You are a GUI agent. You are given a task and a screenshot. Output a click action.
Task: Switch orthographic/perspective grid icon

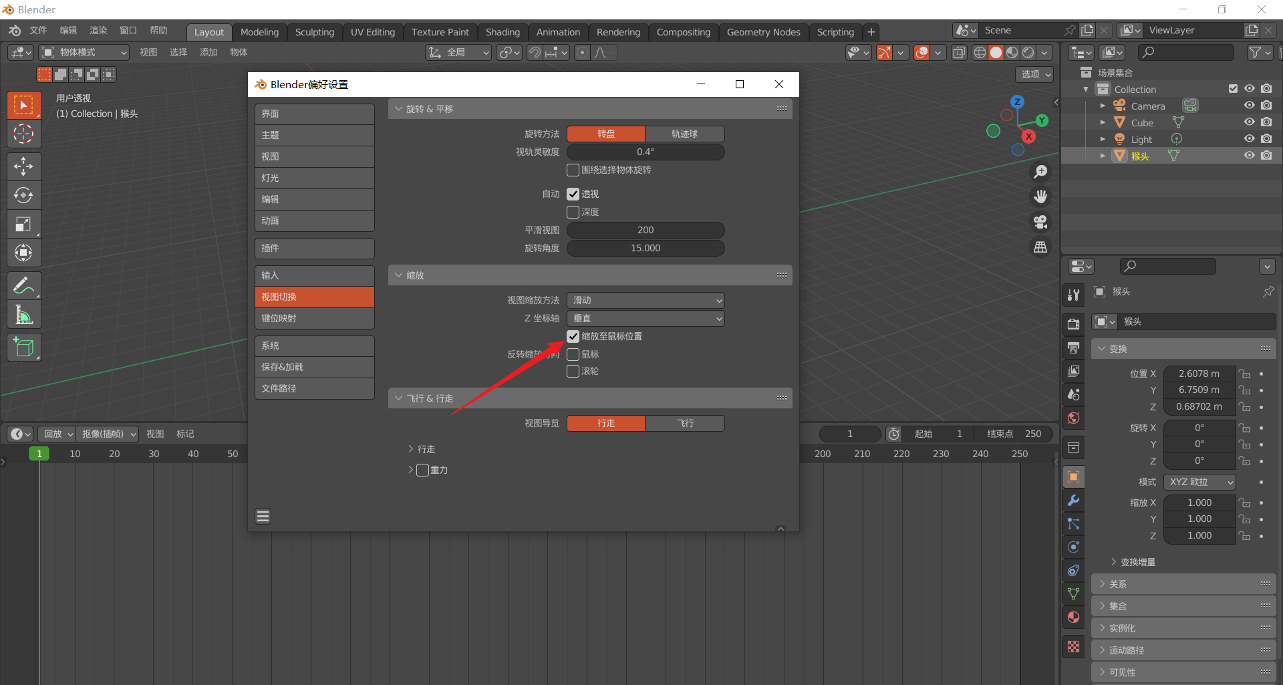pyautogui.click(x=1040, y=247)
